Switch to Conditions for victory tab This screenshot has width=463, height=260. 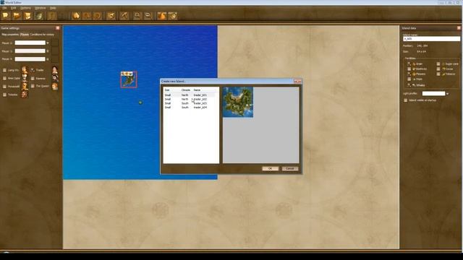point(42,35)
